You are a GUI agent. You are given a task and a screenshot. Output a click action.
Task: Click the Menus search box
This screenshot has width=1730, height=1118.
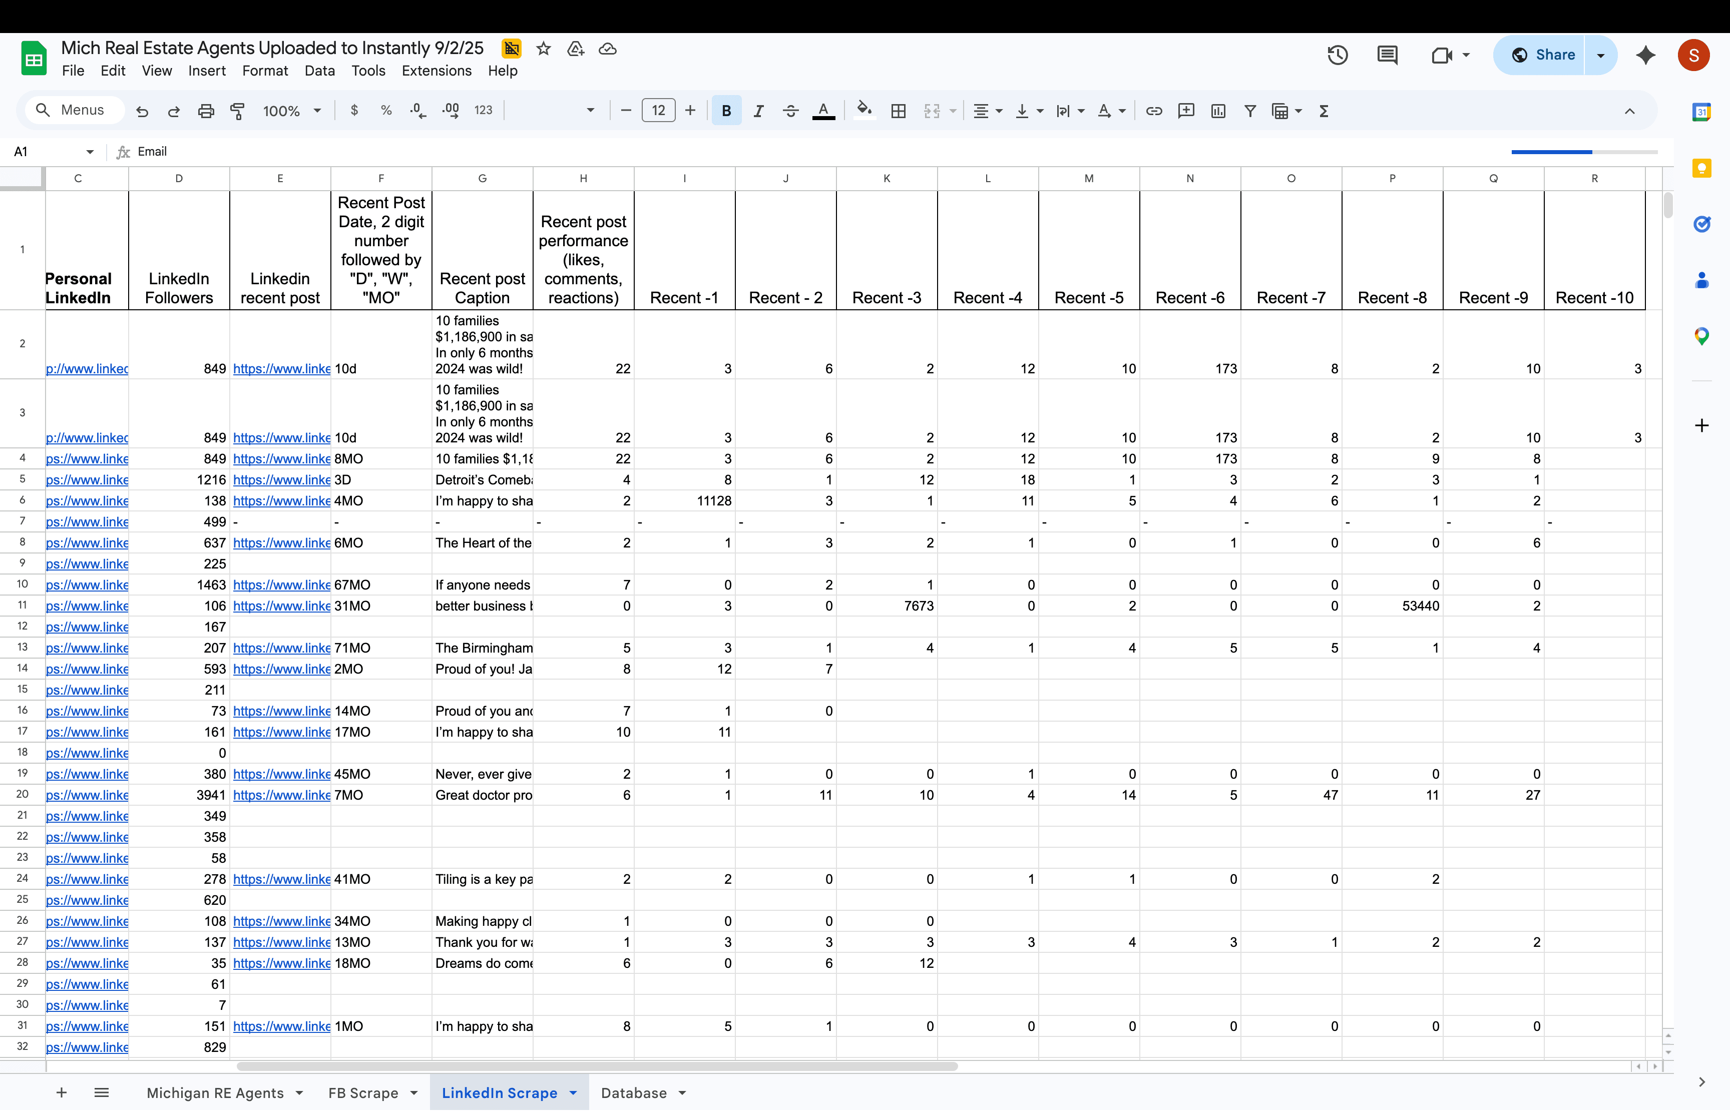(76, 110)
